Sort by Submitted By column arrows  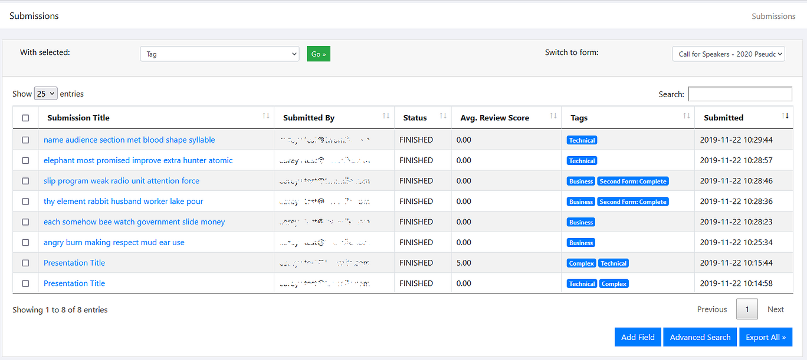coord(386,116)
